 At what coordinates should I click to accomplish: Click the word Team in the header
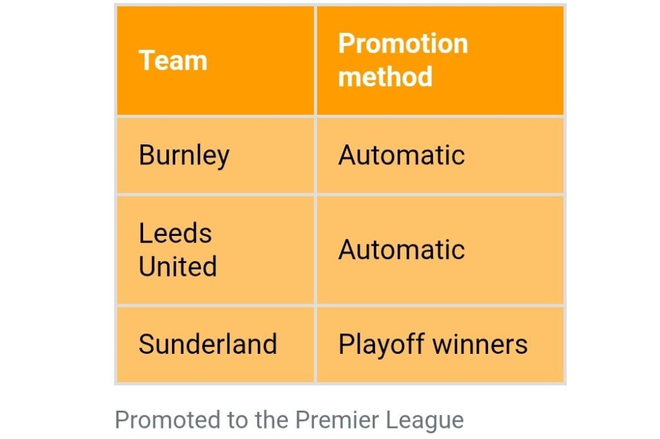pyautogui.click(x=173, y=60)
